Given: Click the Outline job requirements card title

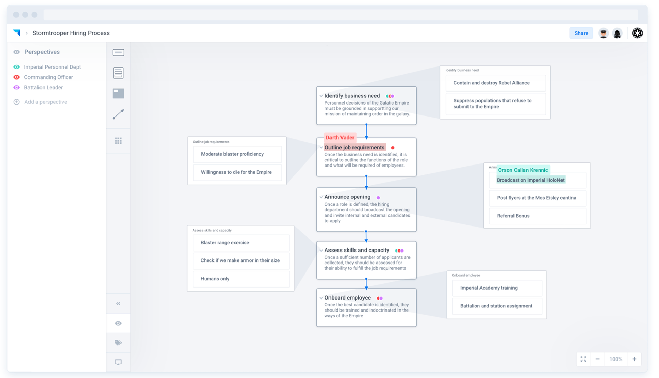Looking at the screenshot, I should (355, 148).
